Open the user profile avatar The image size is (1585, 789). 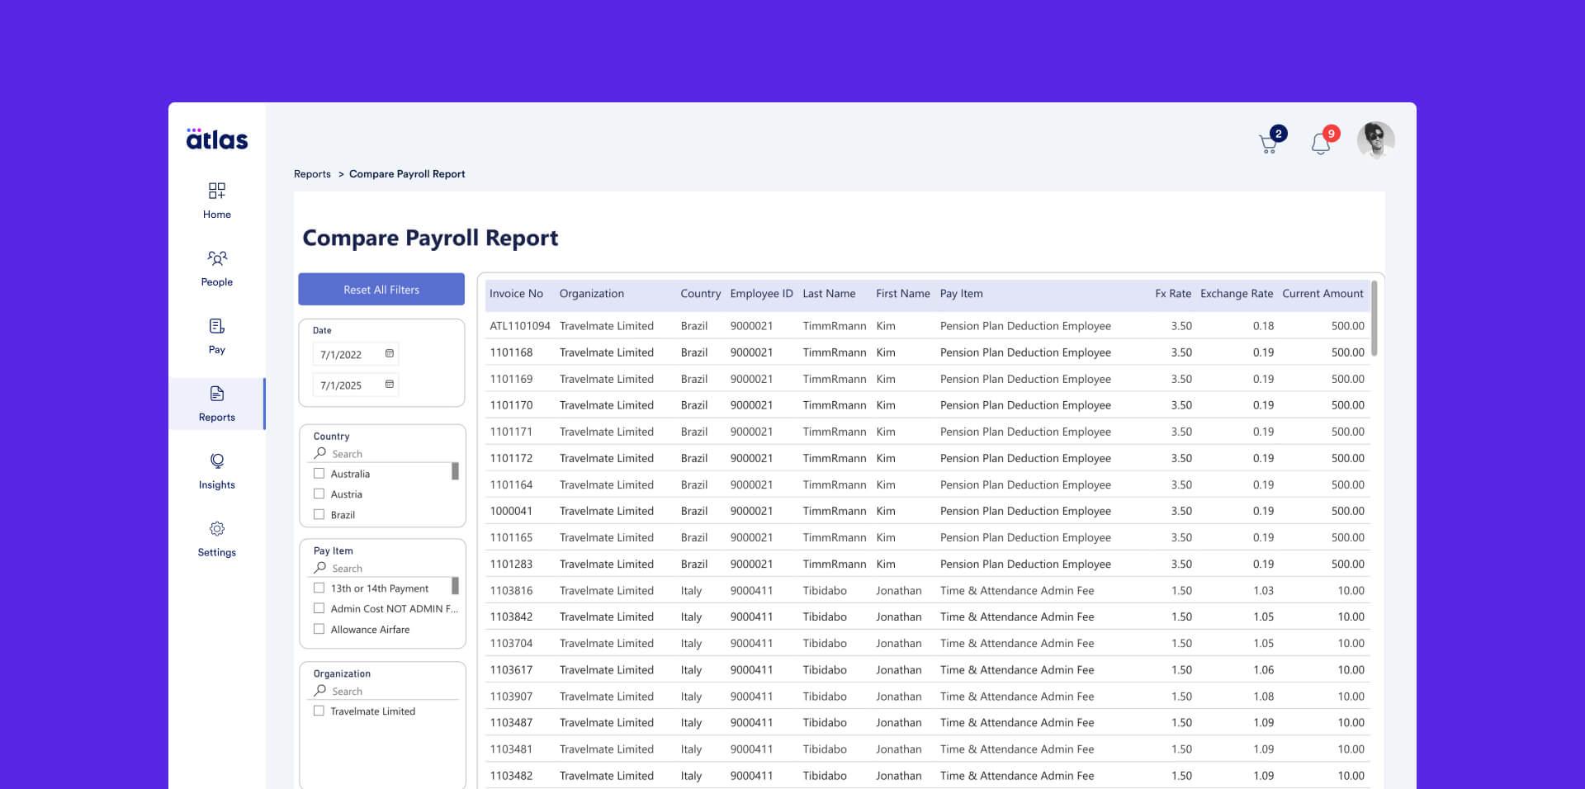click(1375, 140)
